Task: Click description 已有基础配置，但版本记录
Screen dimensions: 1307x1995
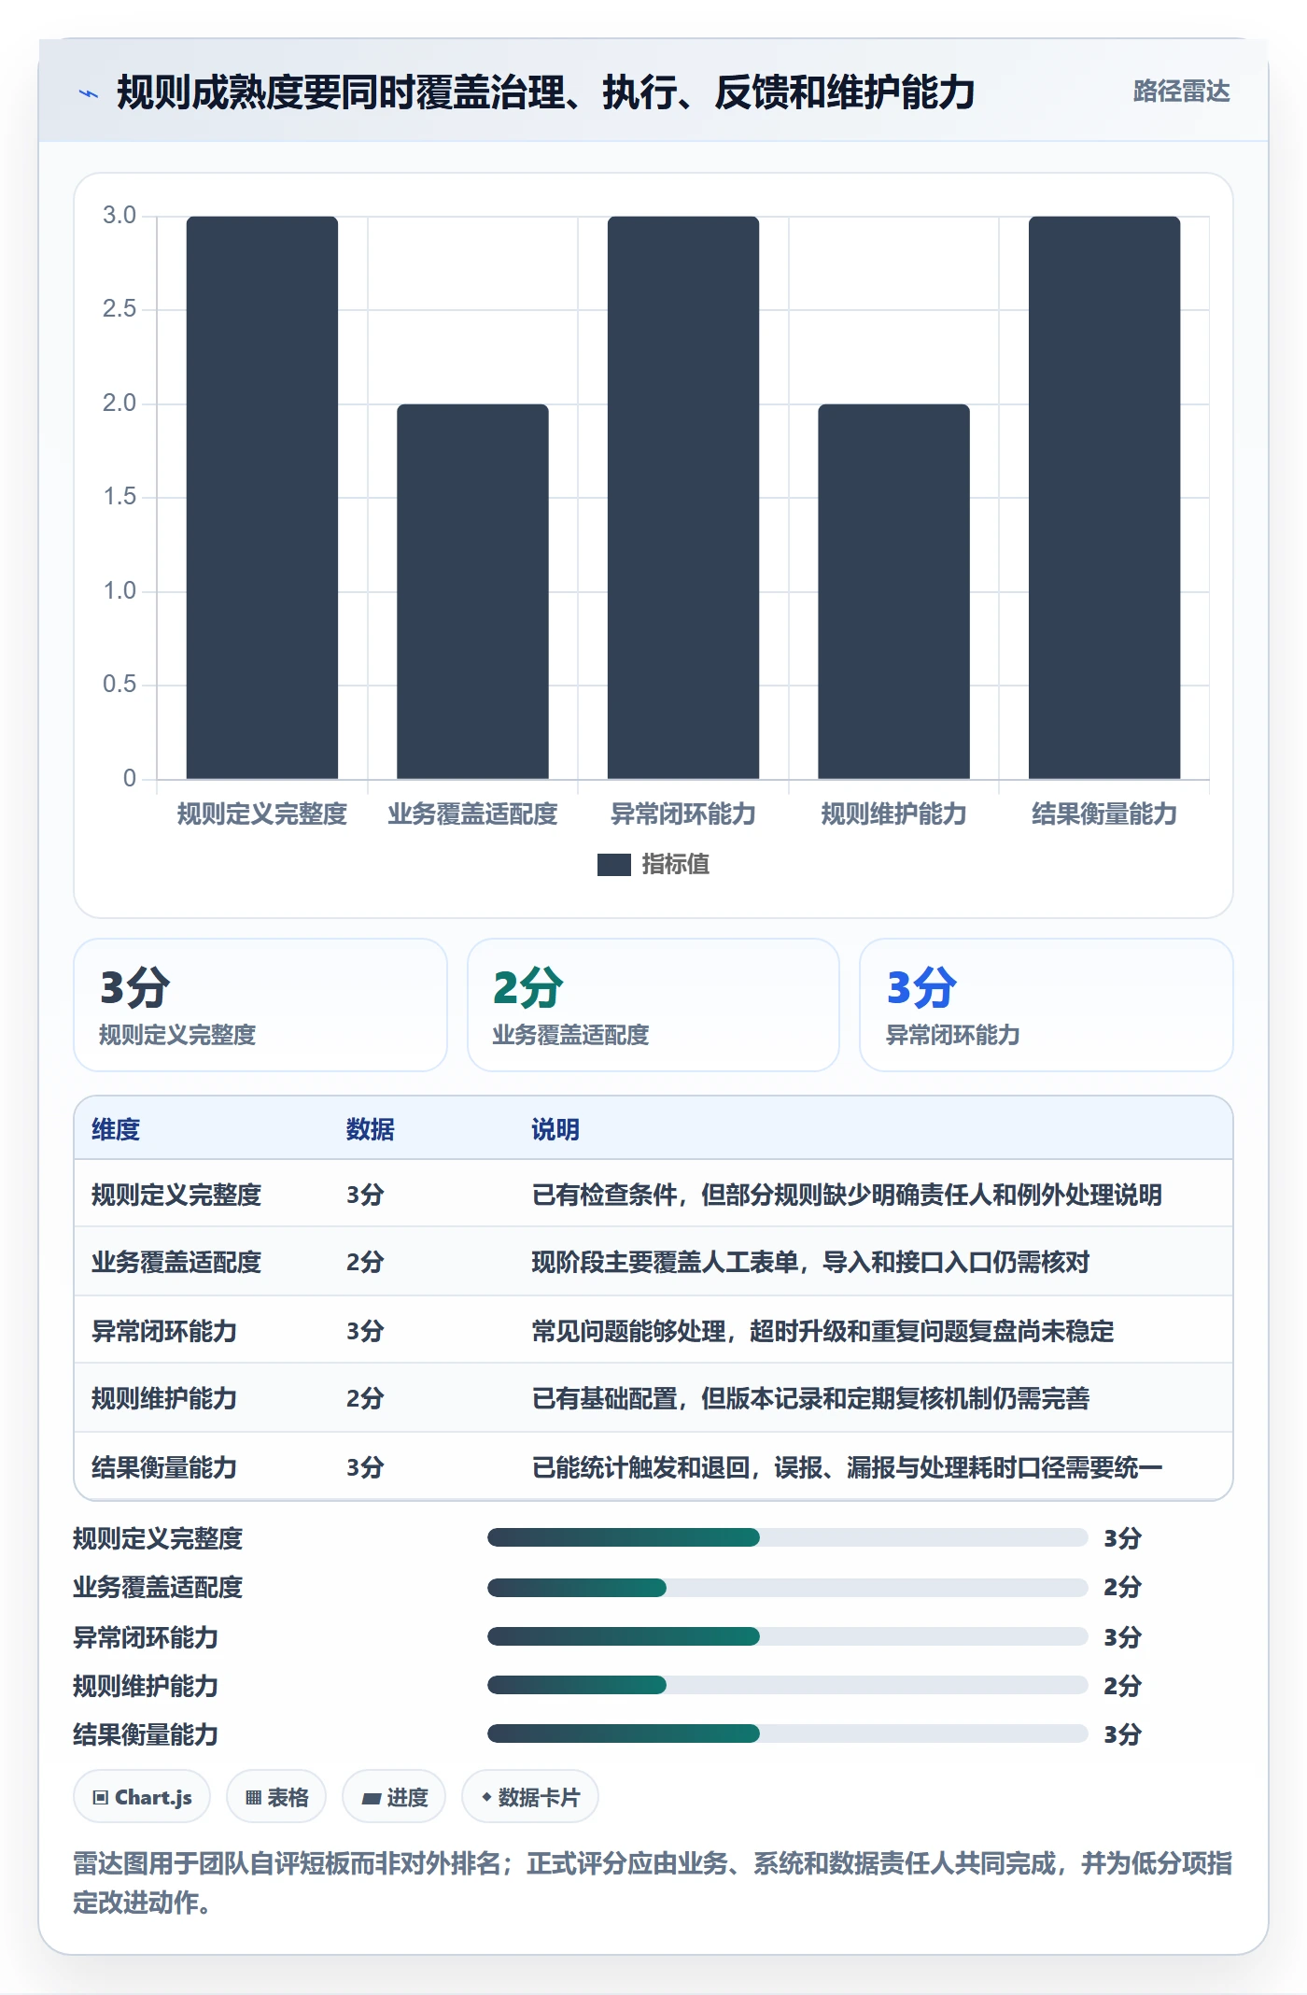Action: [x=810, y=1398]
